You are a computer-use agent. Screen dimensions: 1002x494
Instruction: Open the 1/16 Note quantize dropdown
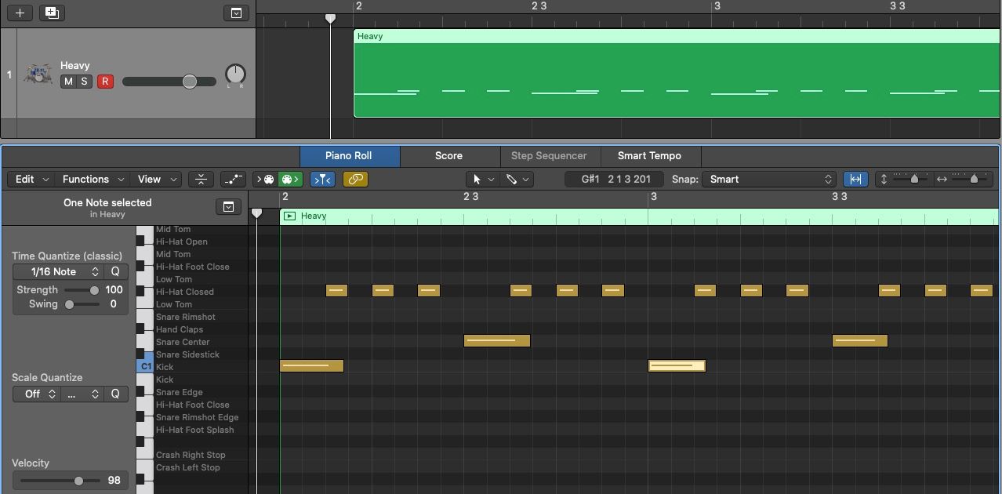65,272
